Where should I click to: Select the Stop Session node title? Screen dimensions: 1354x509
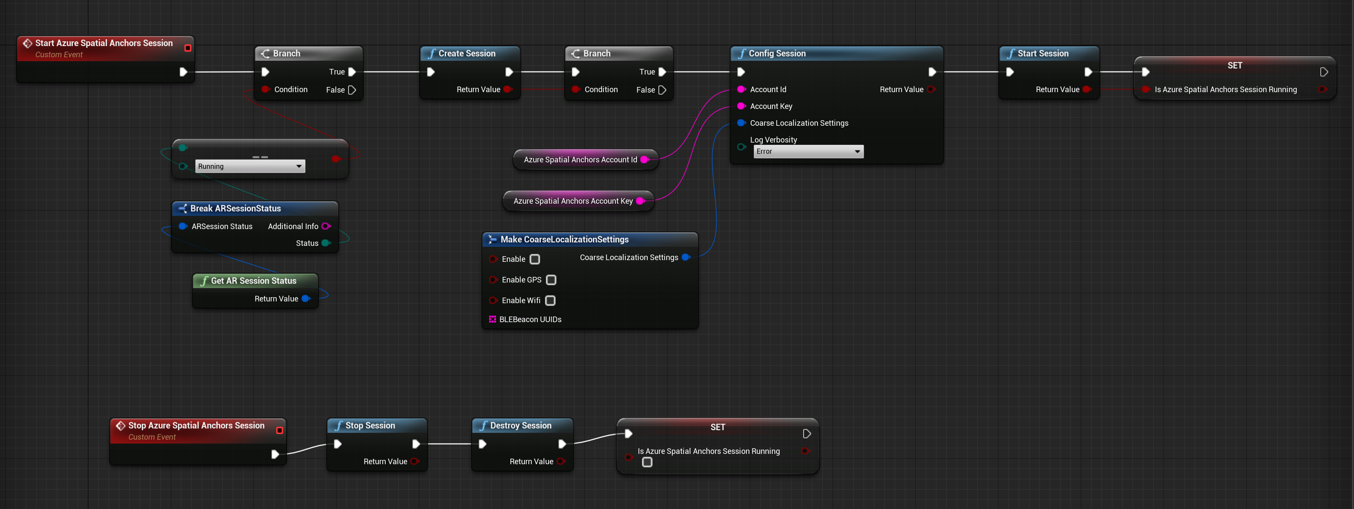click(x=371, y=425)
